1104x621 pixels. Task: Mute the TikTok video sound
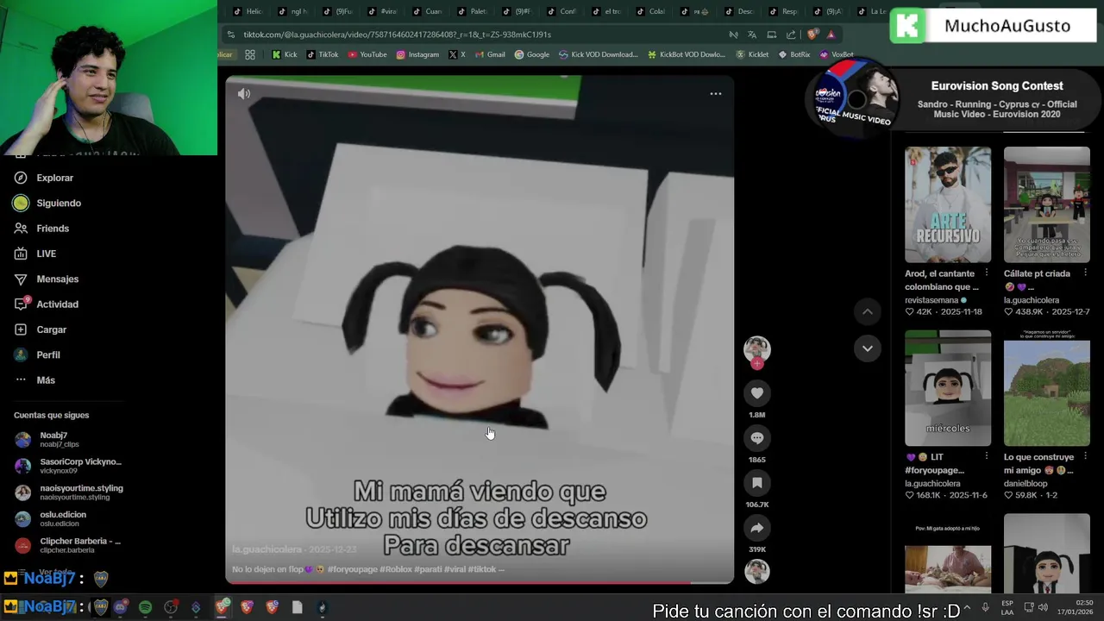244,94
